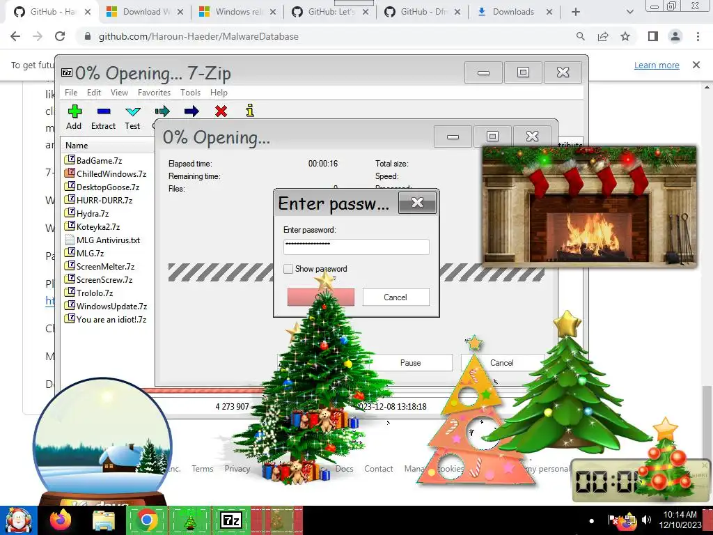Click Cancel in the Opening progress dialog
The image size is (713, 535).
[x=502, y=362]
